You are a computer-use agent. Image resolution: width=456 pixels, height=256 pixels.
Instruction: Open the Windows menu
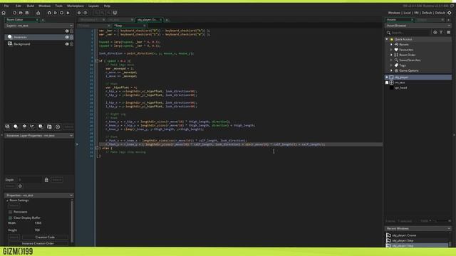pyautogui.click(x=44, y=6)
